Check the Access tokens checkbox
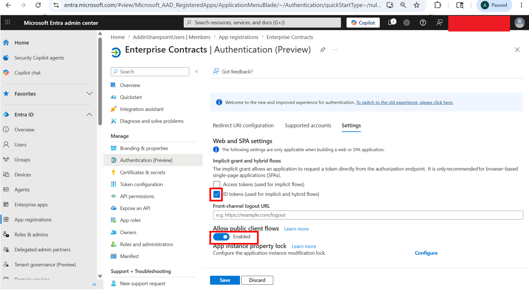Viewport: 529px width, 291px height. tap(217, 184)
